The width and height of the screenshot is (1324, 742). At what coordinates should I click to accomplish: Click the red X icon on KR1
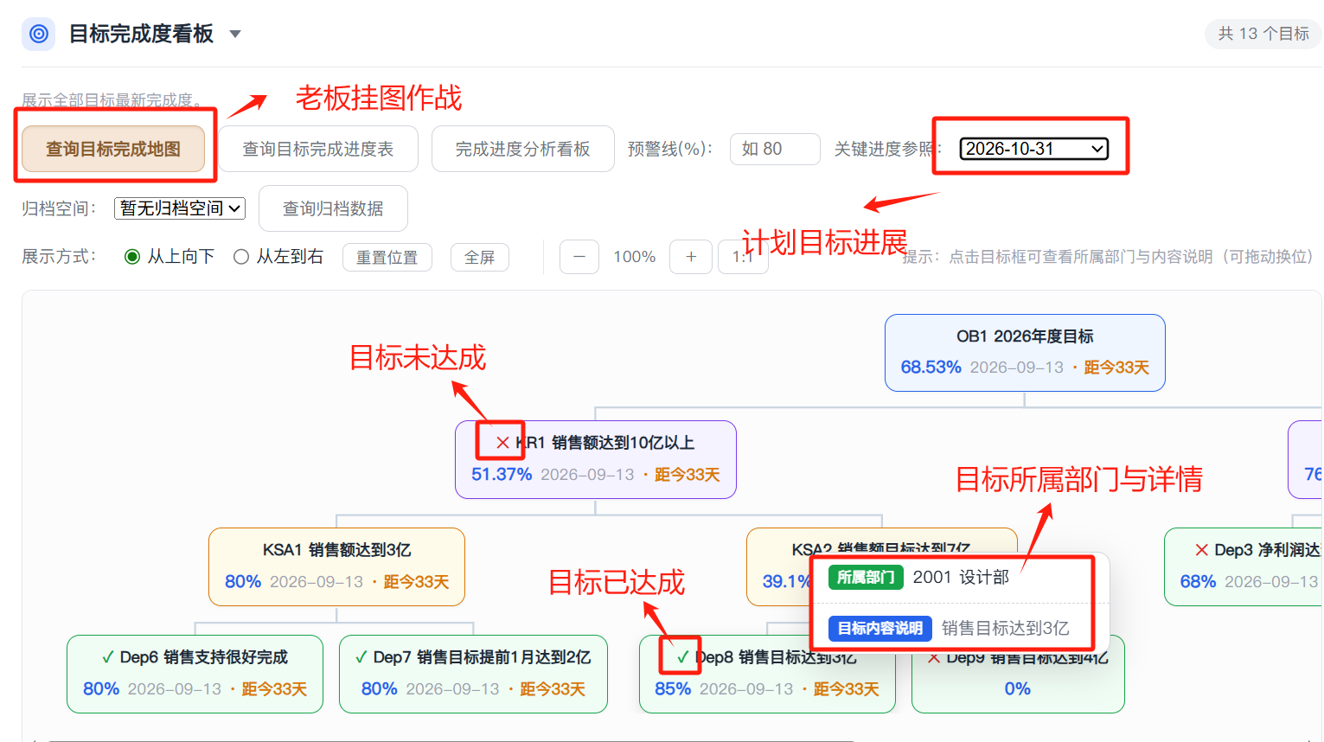click(x=502, y=443)
